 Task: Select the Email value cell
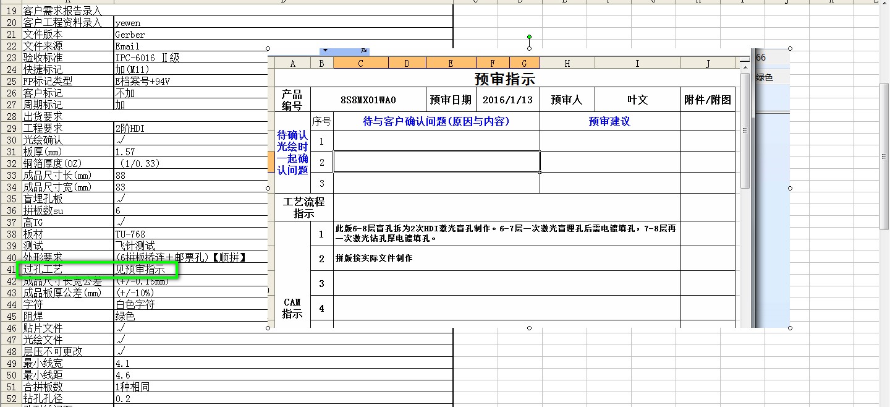click(x=192, y=46)
